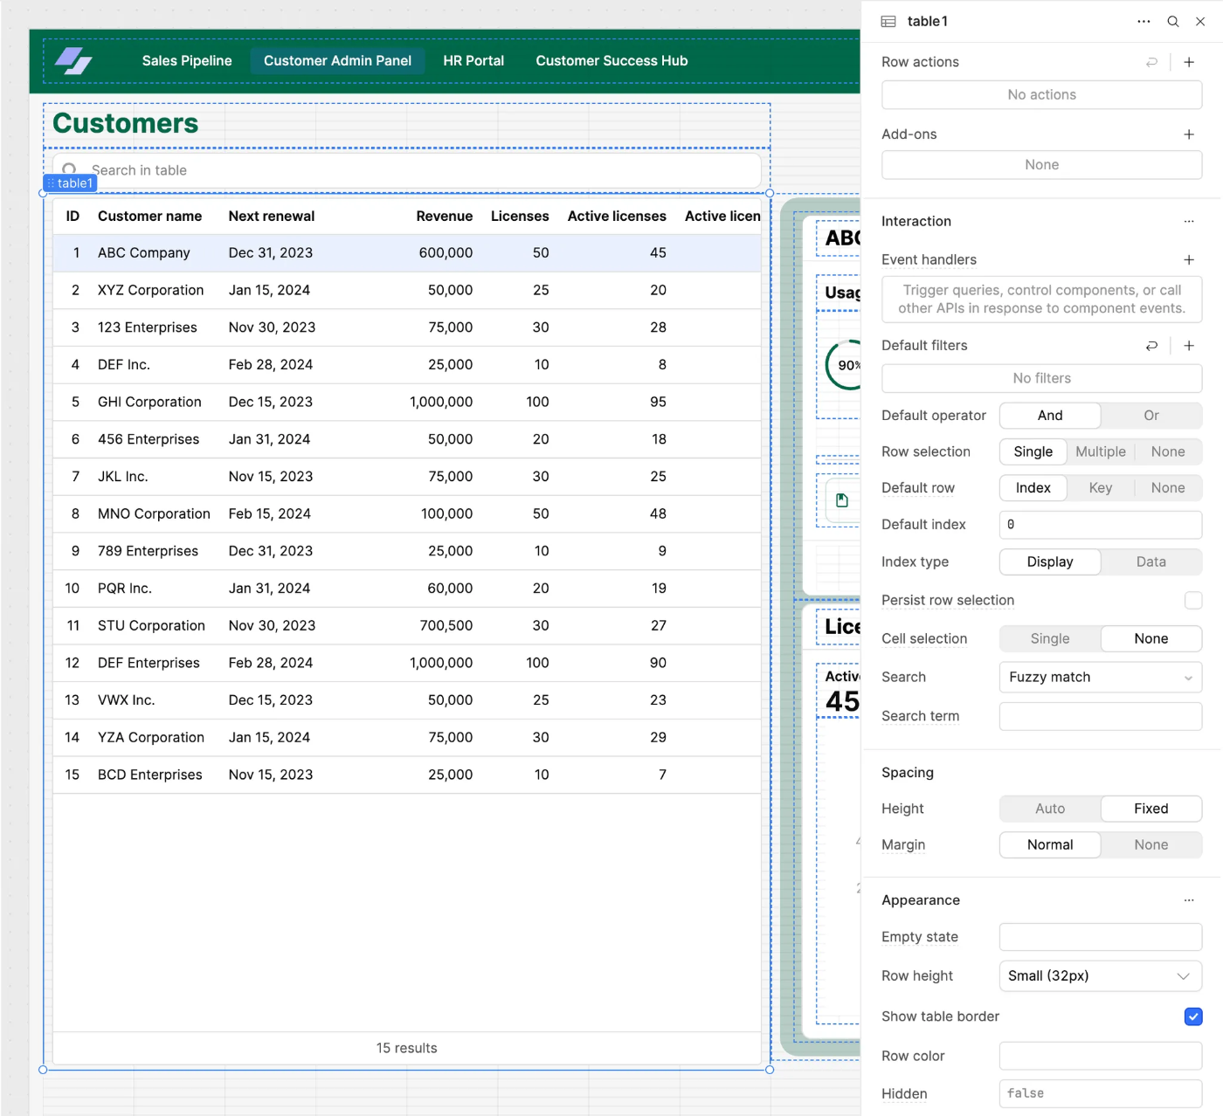Open the Appearance section options menu
Image resolution: width=1223 pixels, height=1116 pixels.
tap(1189, 900)
